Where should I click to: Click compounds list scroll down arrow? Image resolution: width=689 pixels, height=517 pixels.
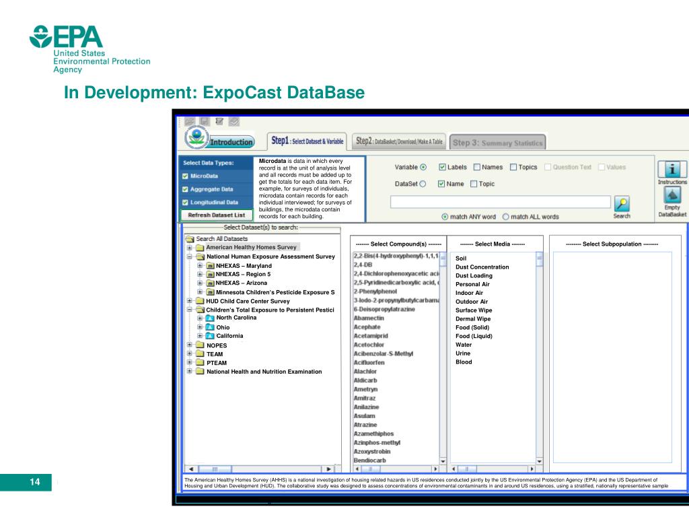click(x=443, y=461)
